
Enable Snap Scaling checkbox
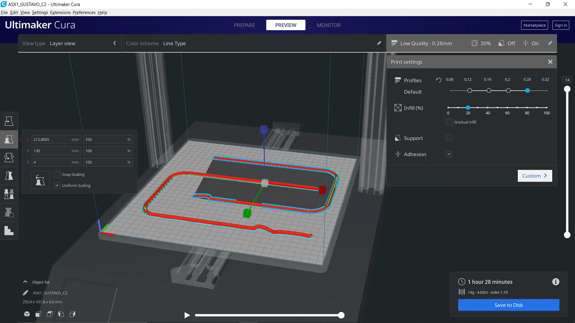click(x=57, y=174)
